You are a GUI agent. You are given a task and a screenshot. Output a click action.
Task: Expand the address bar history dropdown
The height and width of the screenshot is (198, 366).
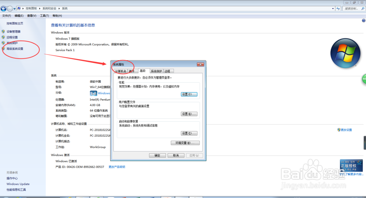333,9
